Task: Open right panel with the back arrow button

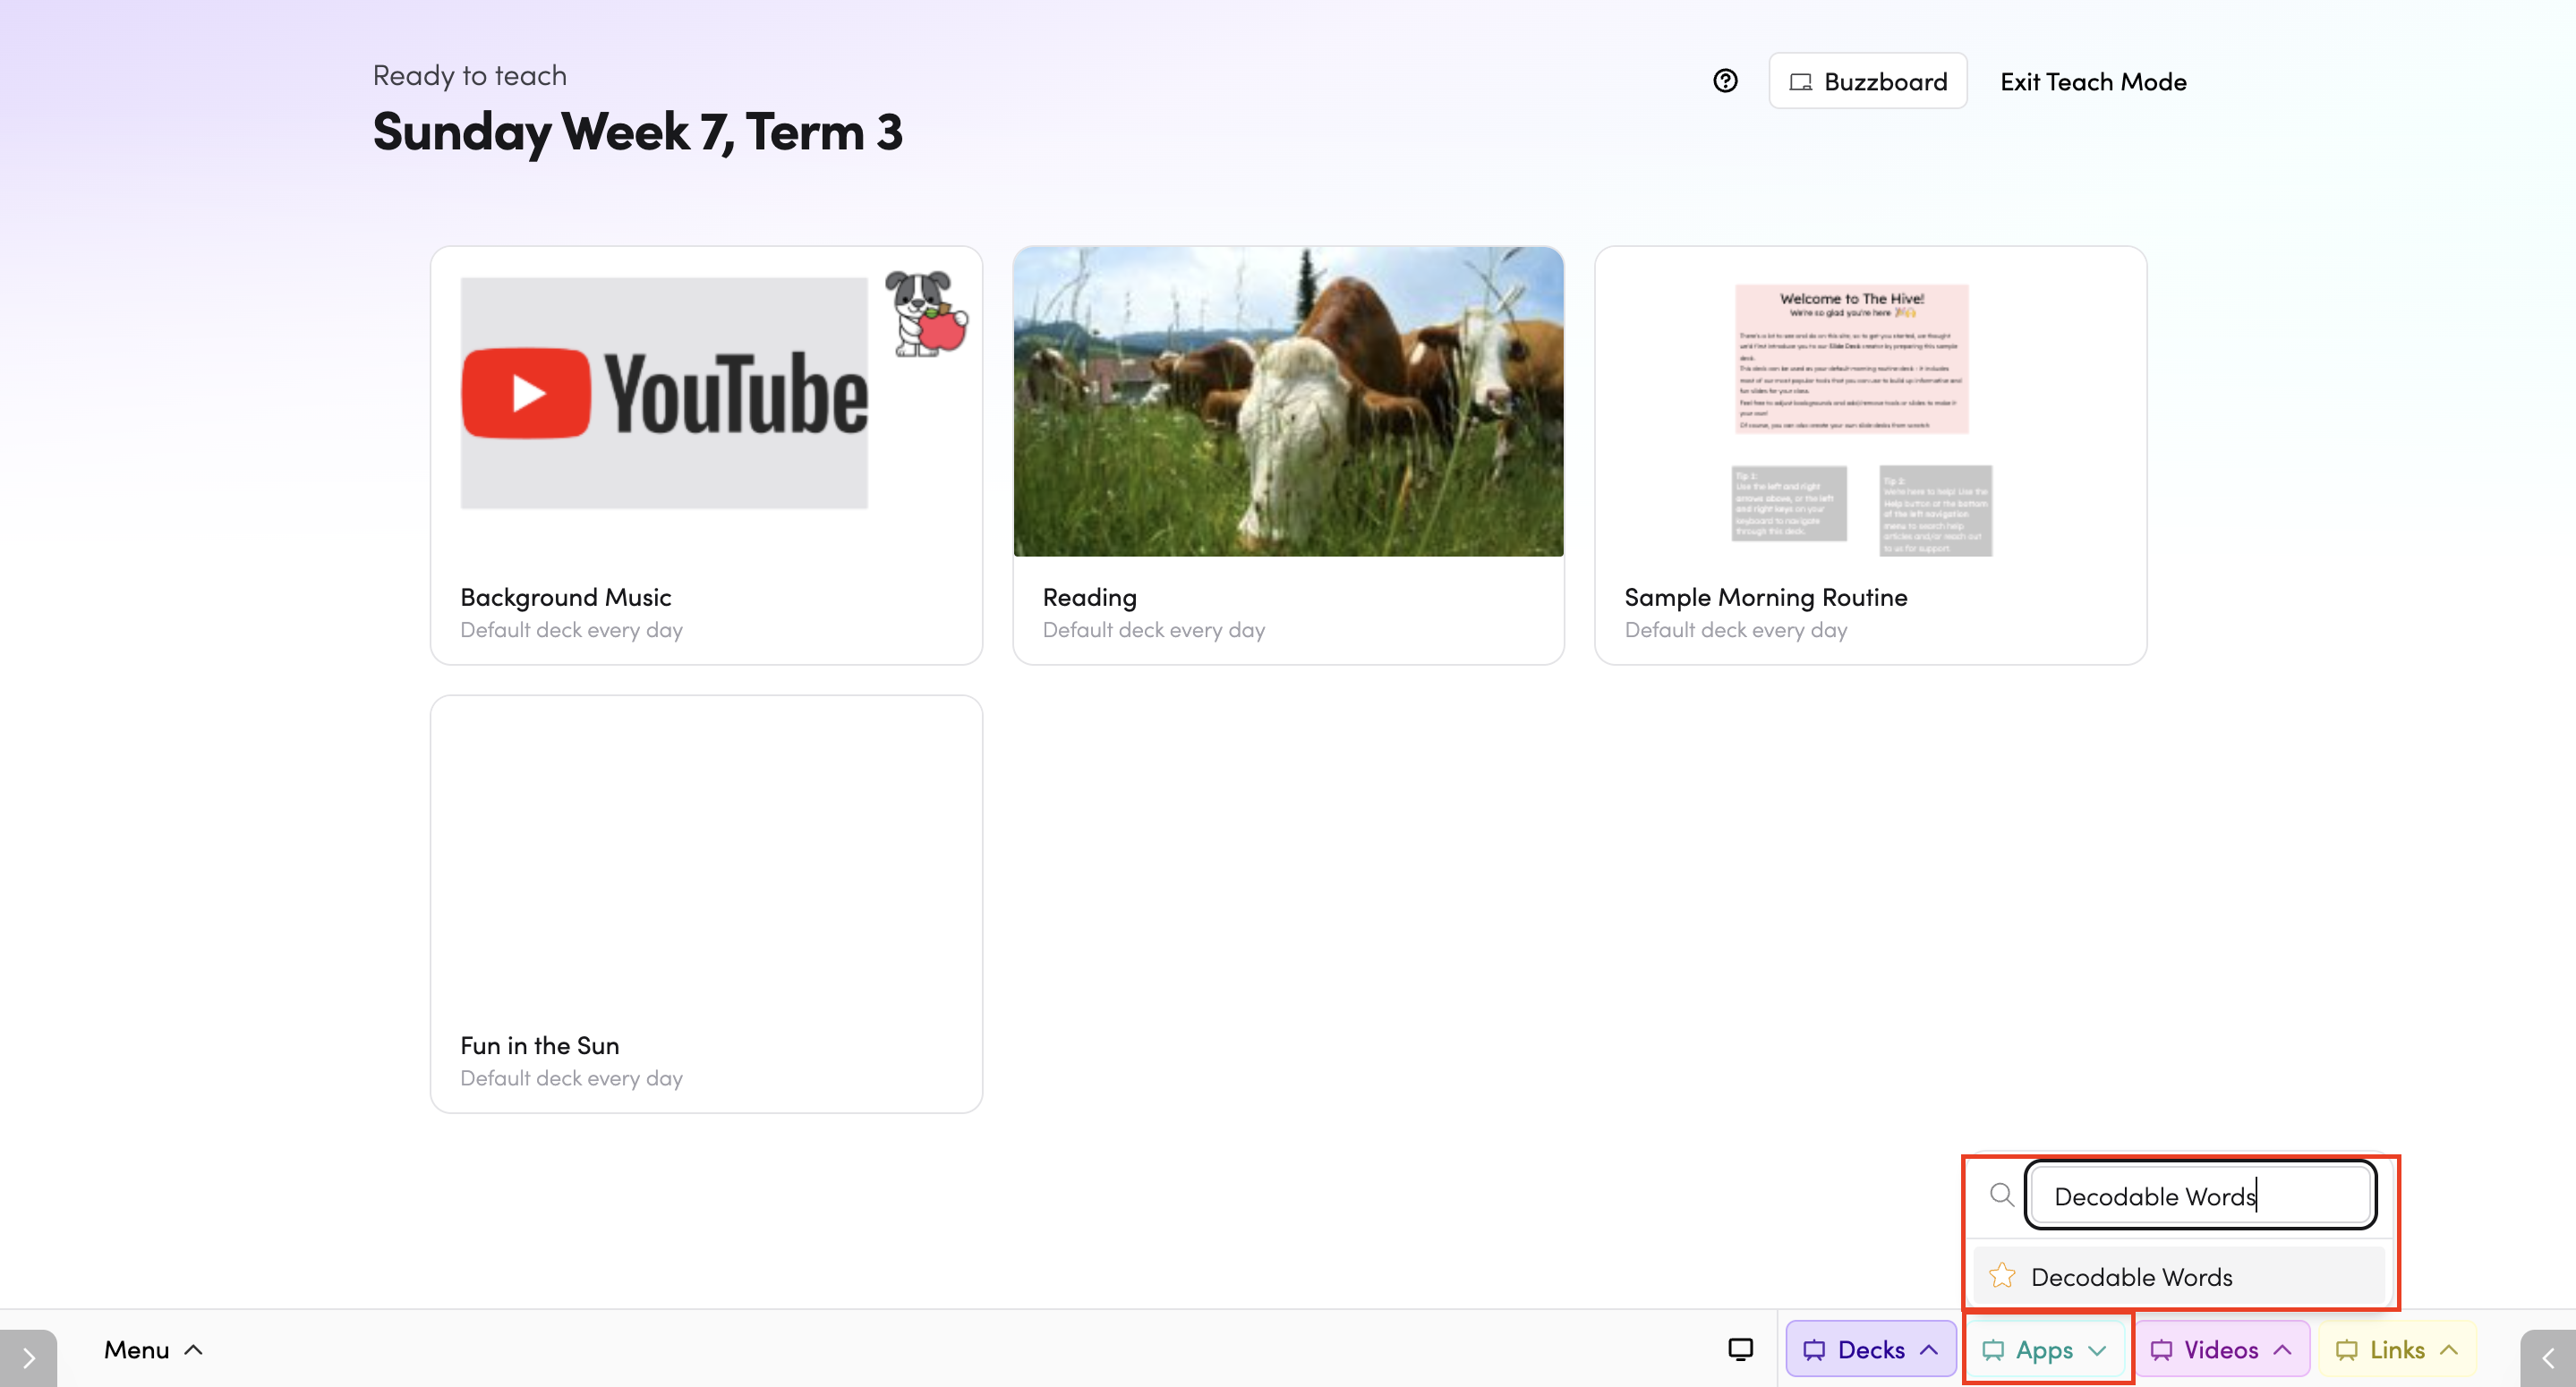Action: point(2548,1357)
